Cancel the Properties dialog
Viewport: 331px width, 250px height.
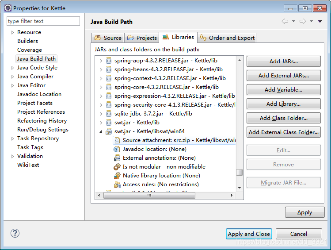point(299,234)
